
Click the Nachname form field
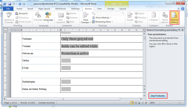[77, 39]
